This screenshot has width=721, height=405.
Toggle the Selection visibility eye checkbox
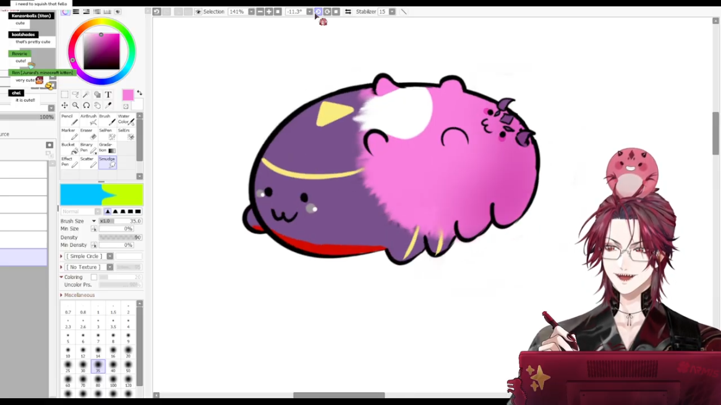tap(198, 12)
